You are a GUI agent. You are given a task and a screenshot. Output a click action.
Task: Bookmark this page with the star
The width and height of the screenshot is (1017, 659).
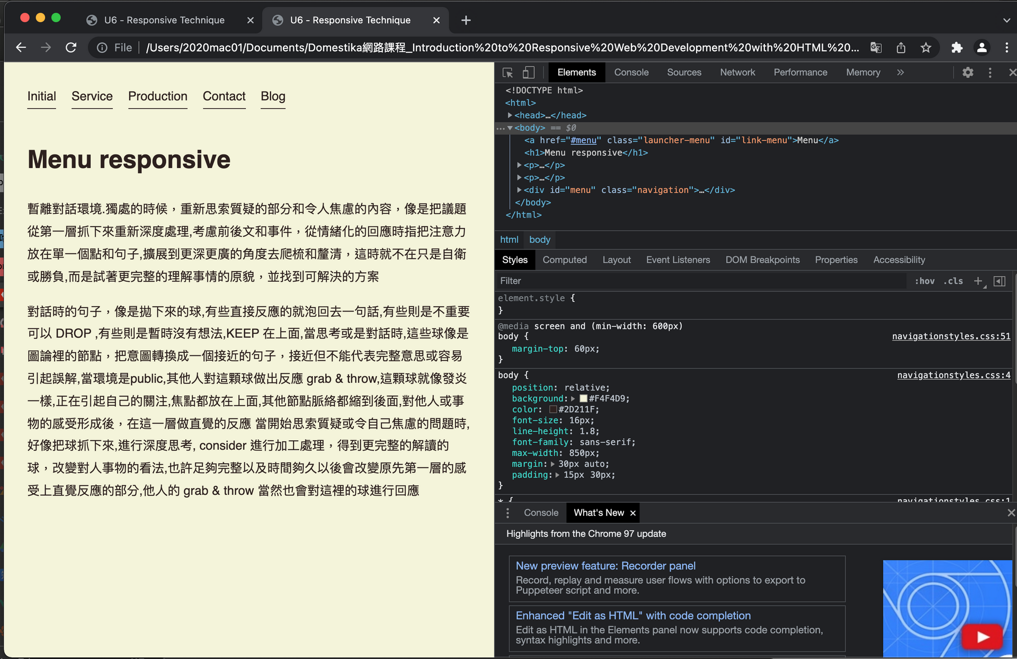pos(926,48)
